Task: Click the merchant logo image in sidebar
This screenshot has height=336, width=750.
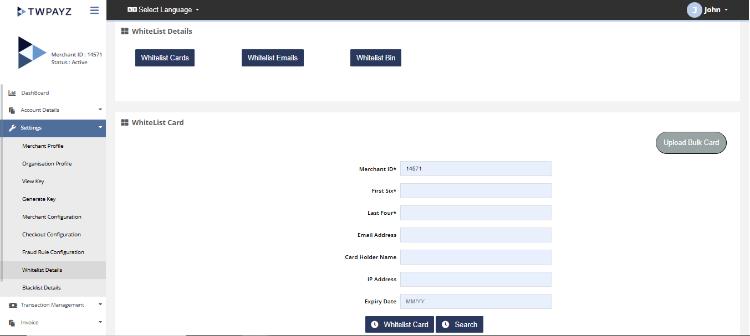Action: [32, 53]
